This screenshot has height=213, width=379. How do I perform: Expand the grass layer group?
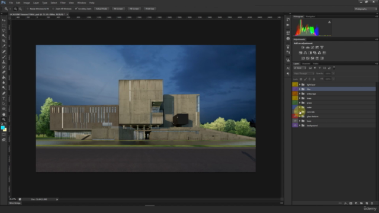300,103
